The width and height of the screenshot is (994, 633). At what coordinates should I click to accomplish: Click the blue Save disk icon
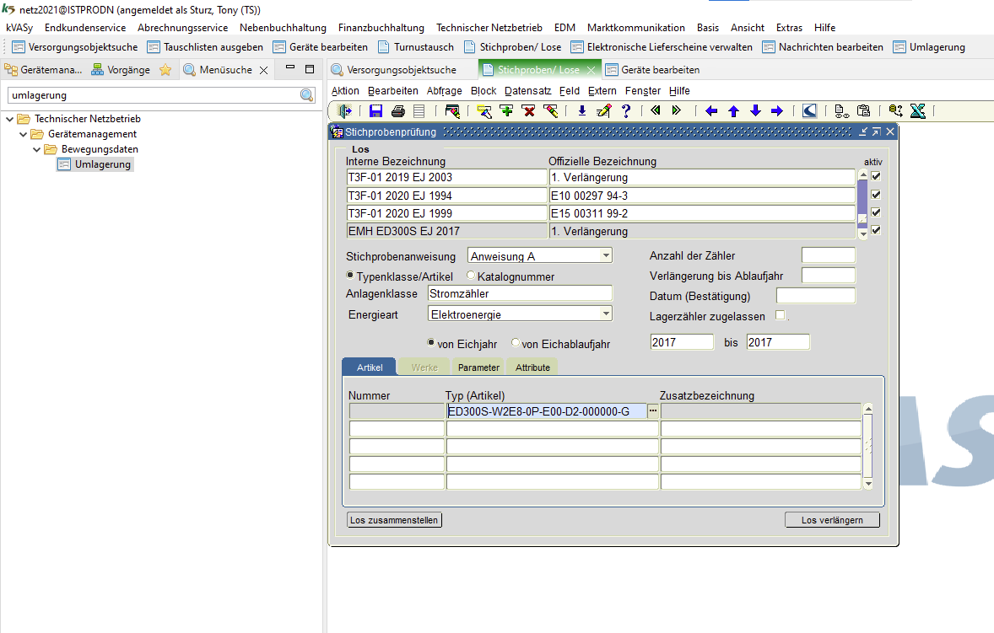pyautogui.click(x=376, y=110)
